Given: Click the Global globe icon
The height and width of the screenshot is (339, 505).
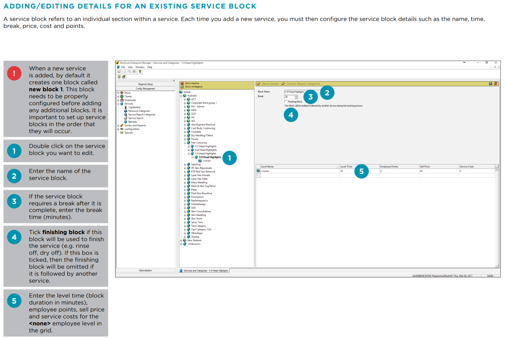Looking at the screenshot, I should tap(181, 92).
